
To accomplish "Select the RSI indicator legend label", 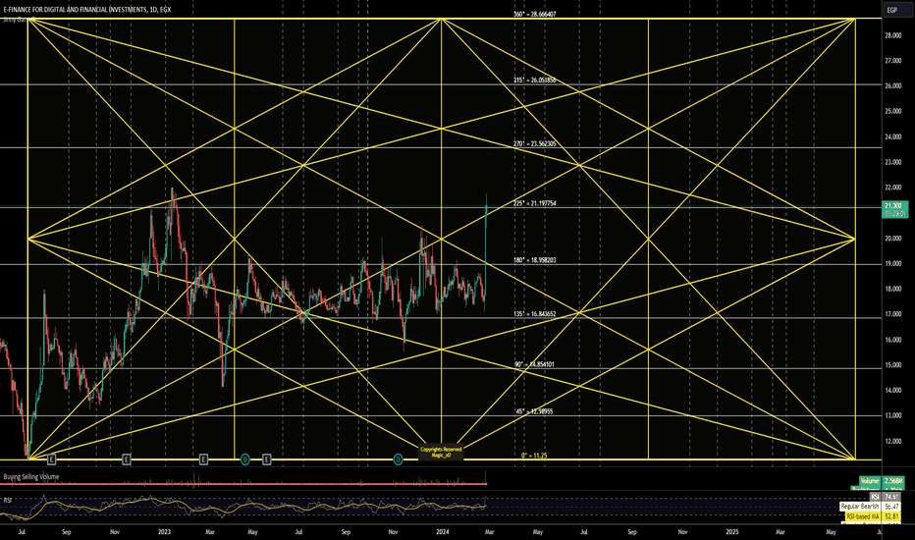I will coord(8,501).
